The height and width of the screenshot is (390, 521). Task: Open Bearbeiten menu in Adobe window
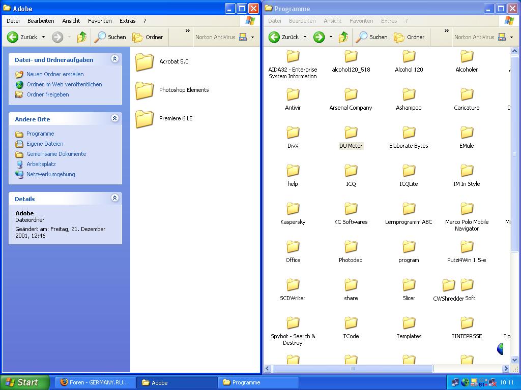click(41, 21)
